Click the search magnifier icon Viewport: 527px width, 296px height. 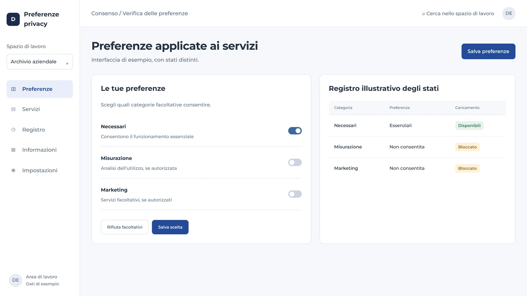[x=424, y=14]
